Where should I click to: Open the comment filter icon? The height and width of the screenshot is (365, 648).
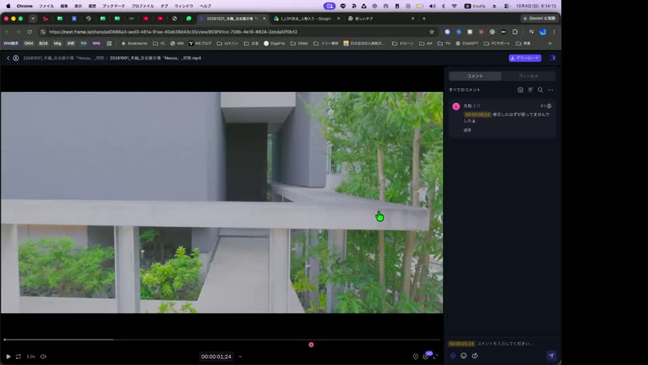[520, 90]
